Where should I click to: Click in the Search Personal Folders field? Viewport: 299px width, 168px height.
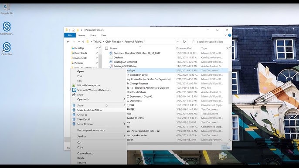click(210, 41)
